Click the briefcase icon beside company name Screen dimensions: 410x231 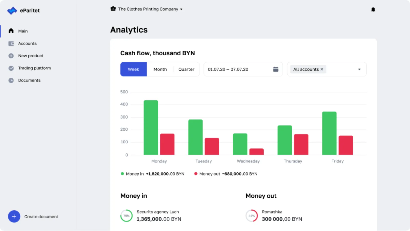113,9
